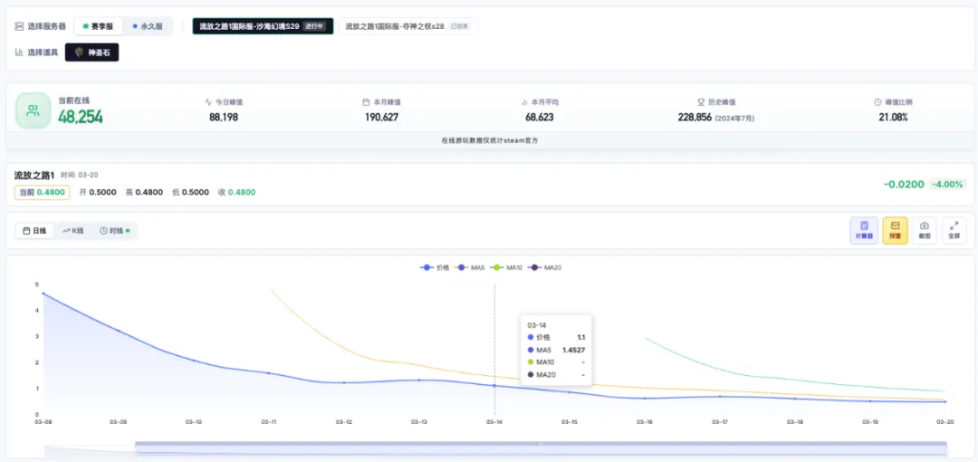978x462 pixels.
Task: Open the 预警 price alert button
Action: [895, 230]
